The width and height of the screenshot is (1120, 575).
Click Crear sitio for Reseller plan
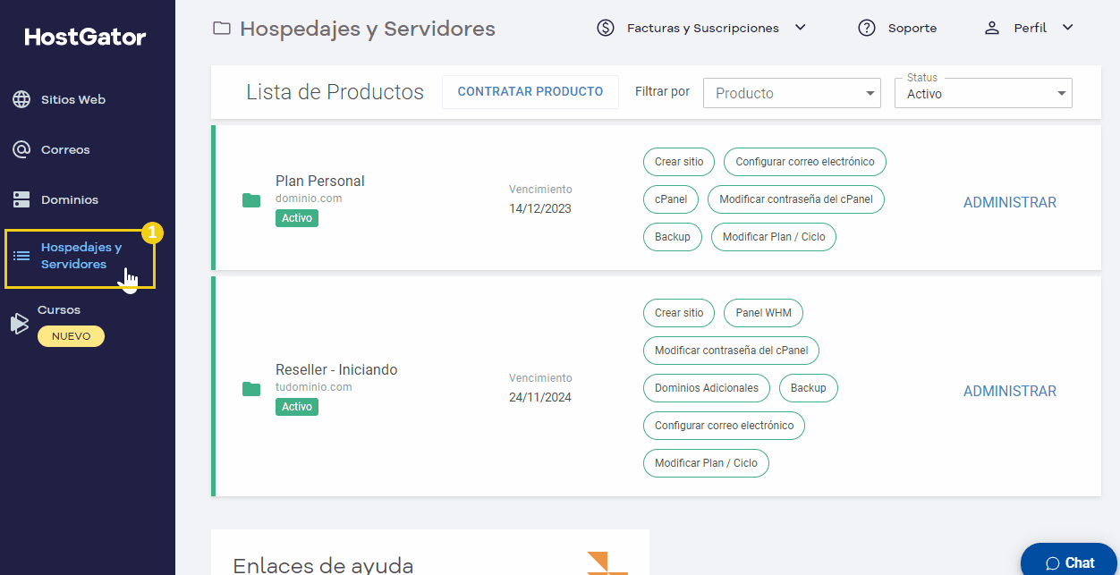click(x=679, y=313)
